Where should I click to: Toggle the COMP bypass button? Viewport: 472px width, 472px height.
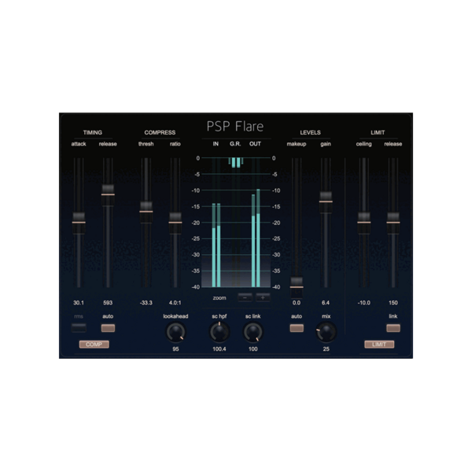coord(94,344)
